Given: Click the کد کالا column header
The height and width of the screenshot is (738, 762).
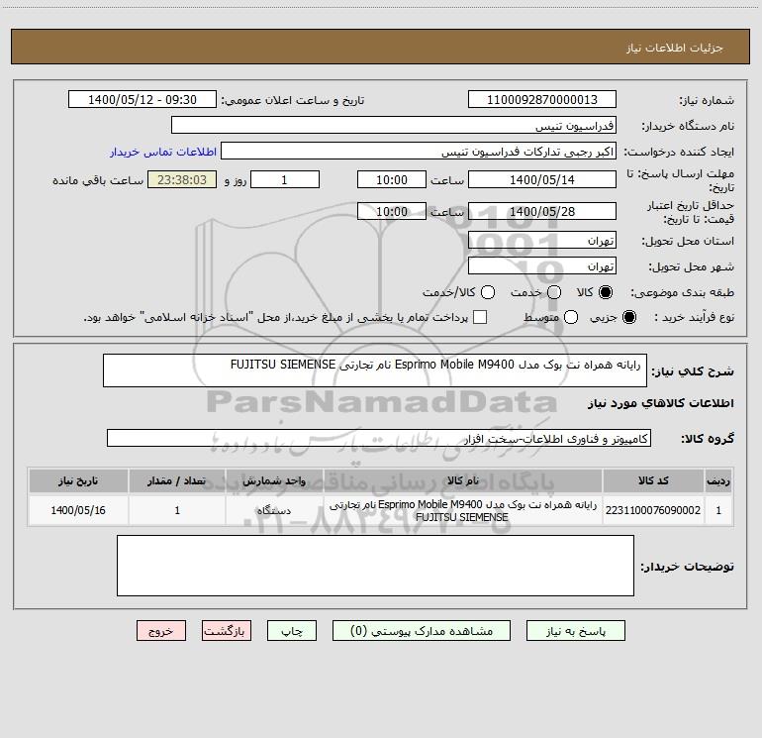Looking at the screenshot, I should [653, 481].
